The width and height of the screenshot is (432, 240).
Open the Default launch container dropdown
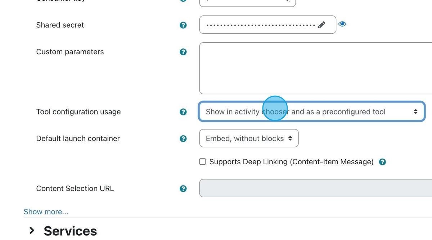pyautogui.click(x=249, y=138)
